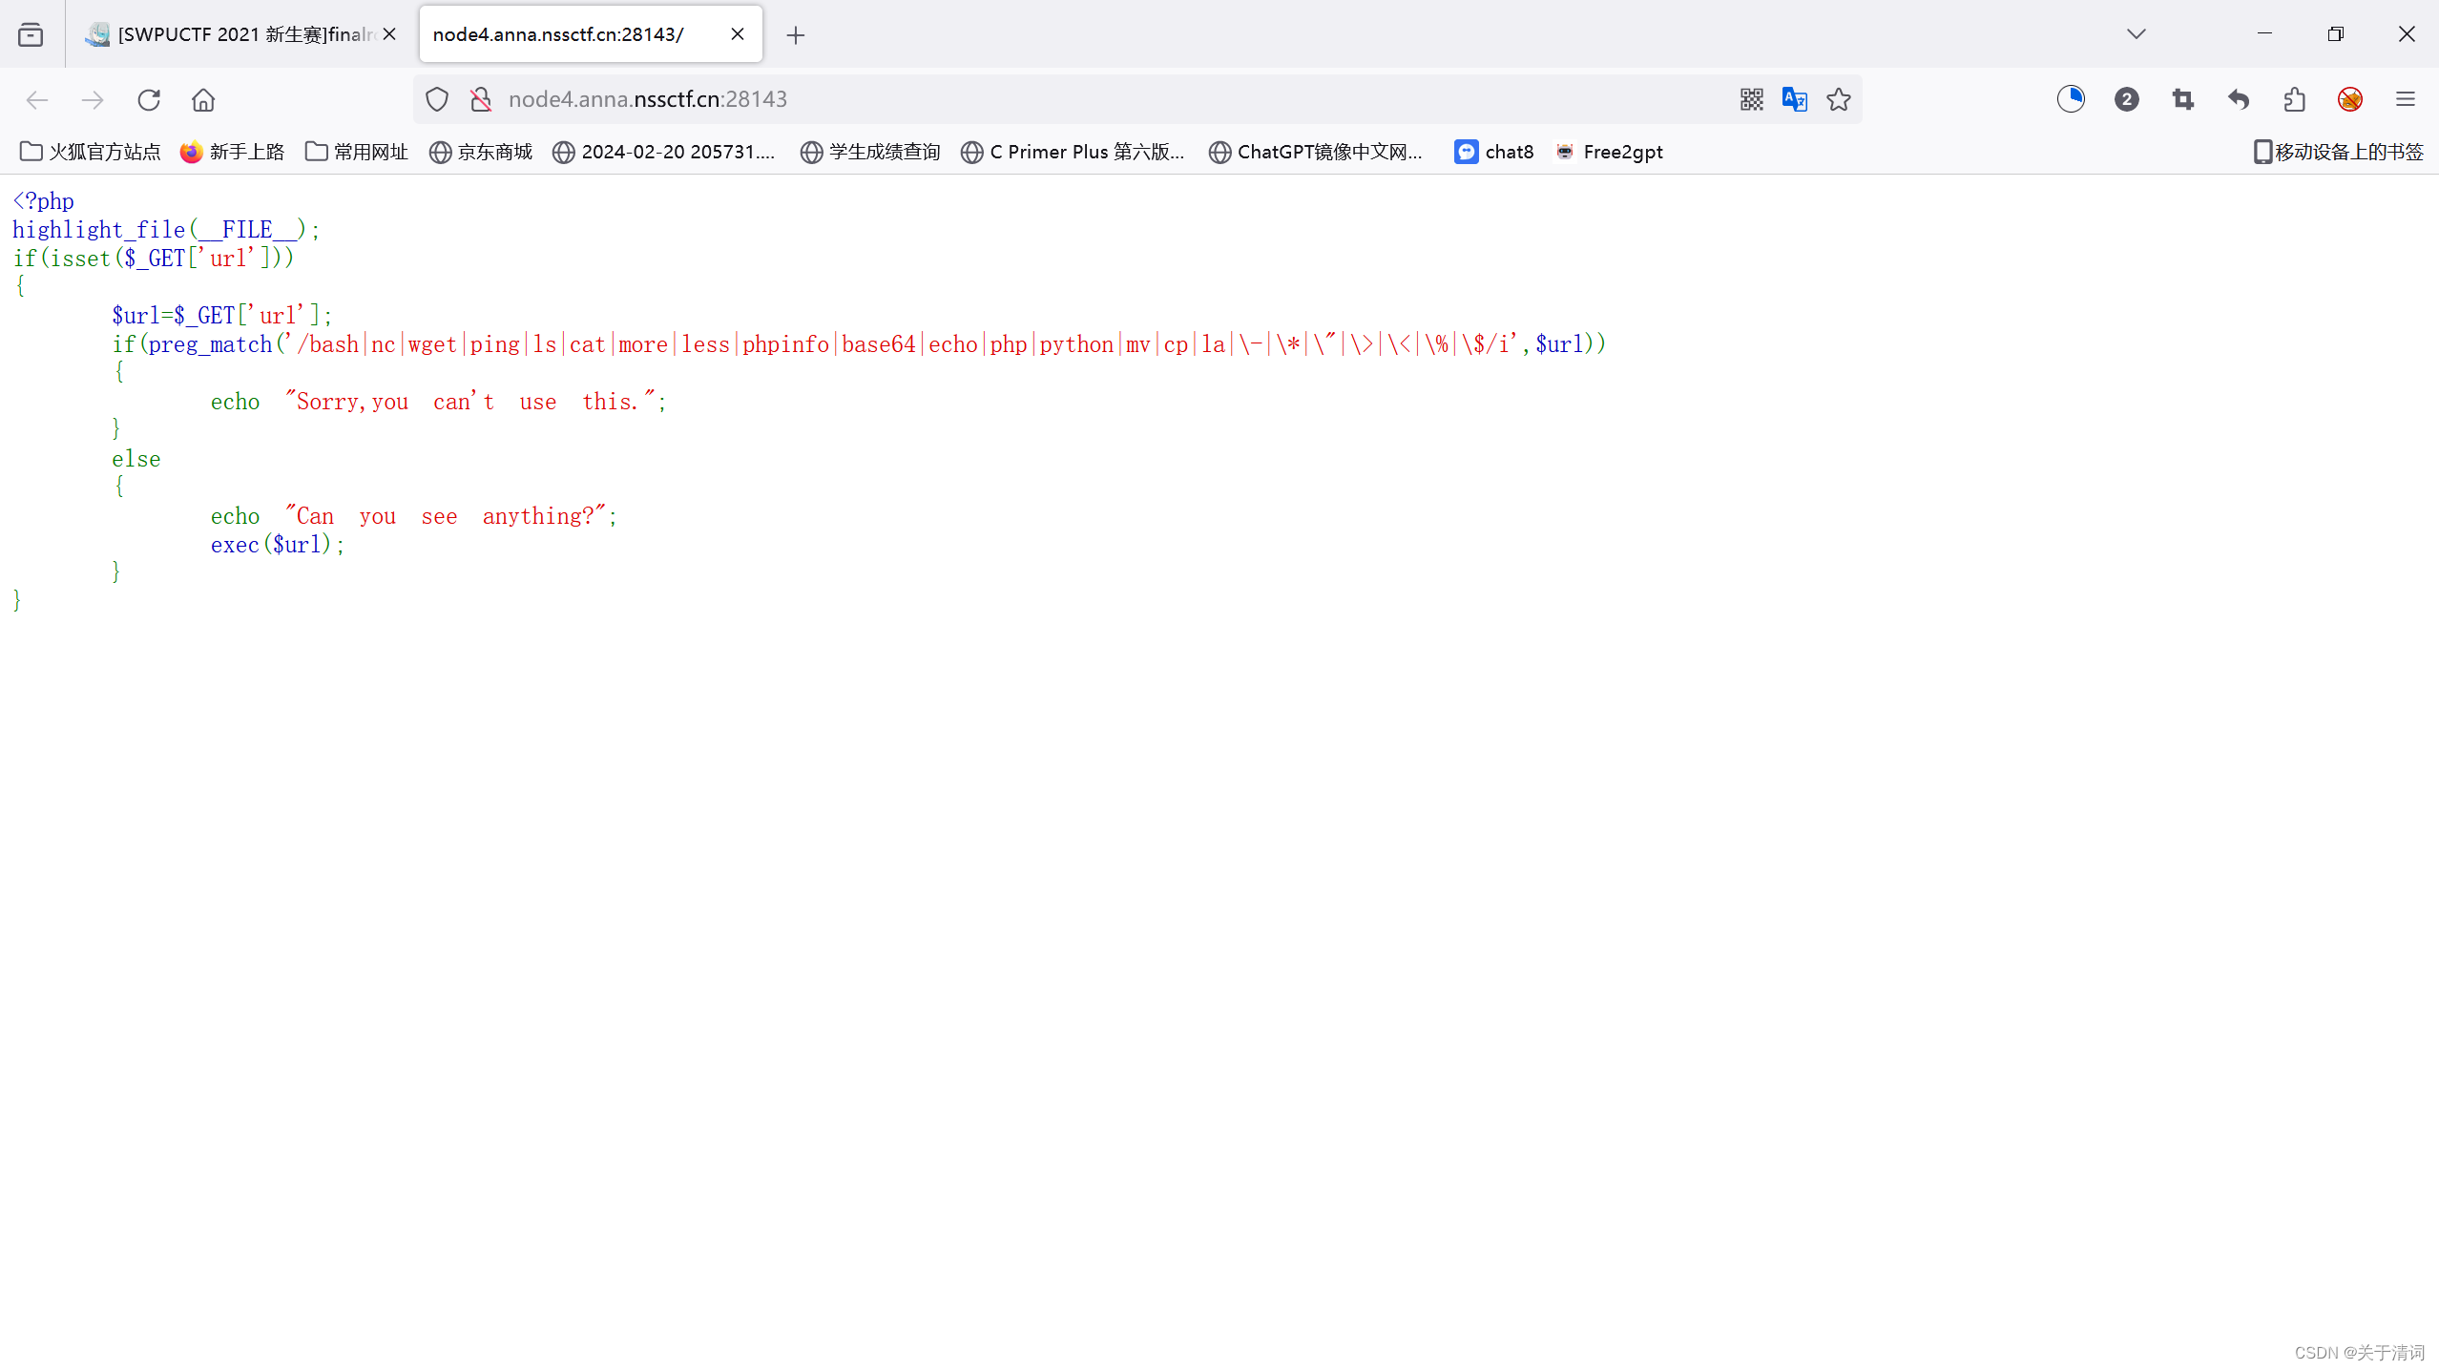Open the tracking protection shield icon
The image size is (2439, 1370).
437,99
